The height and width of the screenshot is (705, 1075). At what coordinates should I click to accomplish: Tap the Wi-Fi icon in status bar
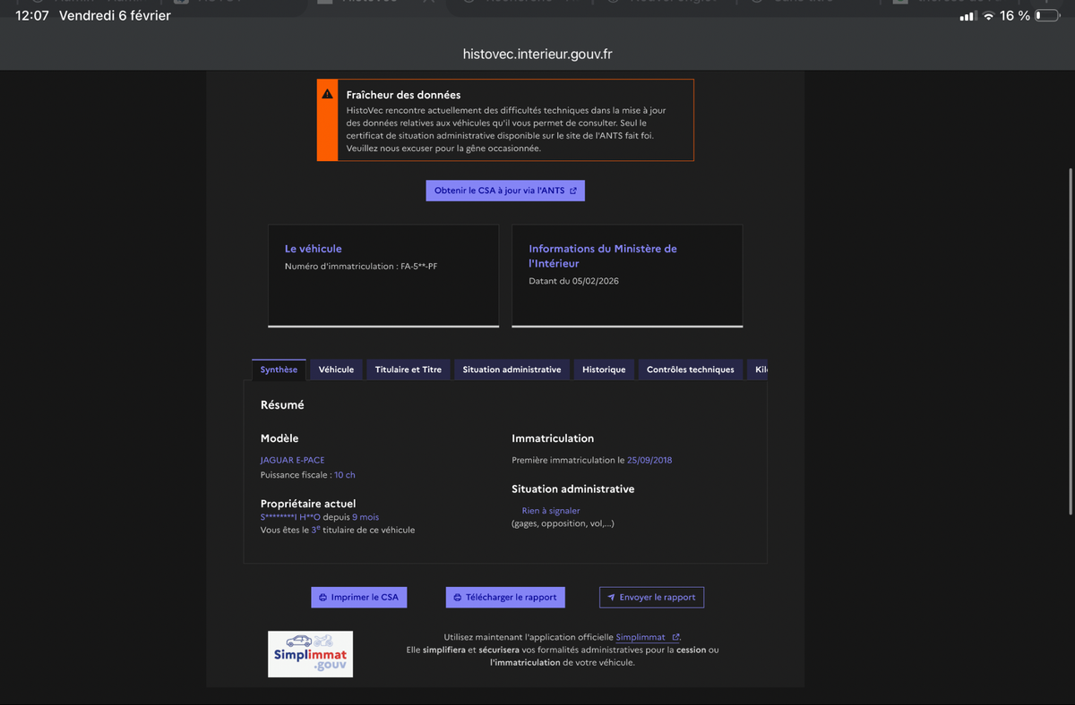coord(988,16)
